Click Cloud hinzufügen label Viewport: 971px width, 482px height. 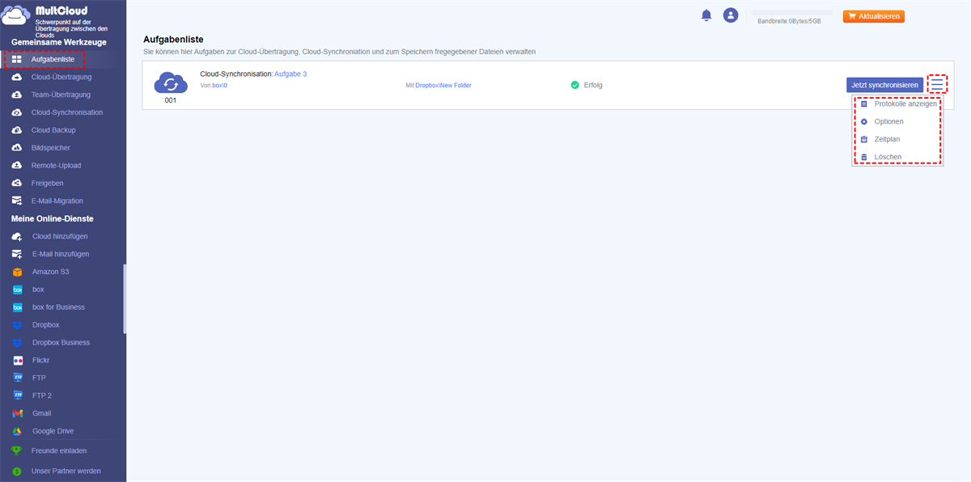tap(60, 236)
